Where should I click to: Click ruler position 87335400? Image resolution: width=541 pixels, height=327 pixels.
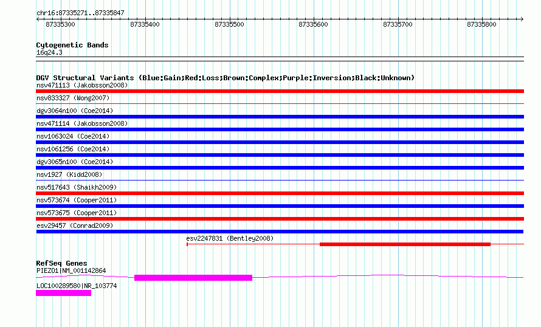(x=145, y=24)
